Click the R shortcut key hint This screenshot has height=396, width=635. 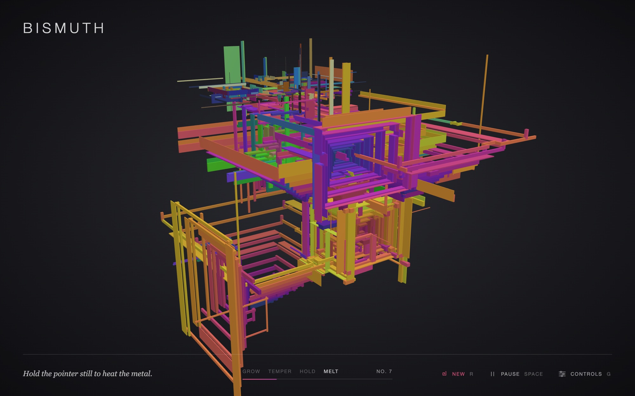471,374
